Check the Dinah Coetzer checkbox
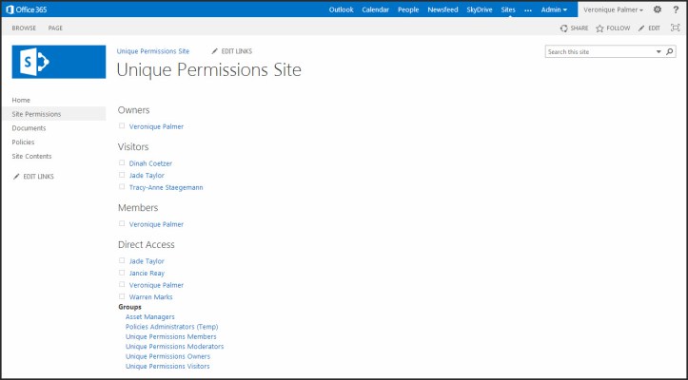This screenshot has width=688, height=380. pos(122,162)
